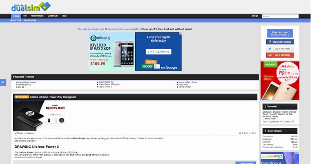Click the views count eye icon

pyautogui.click(x=240, y=133)
